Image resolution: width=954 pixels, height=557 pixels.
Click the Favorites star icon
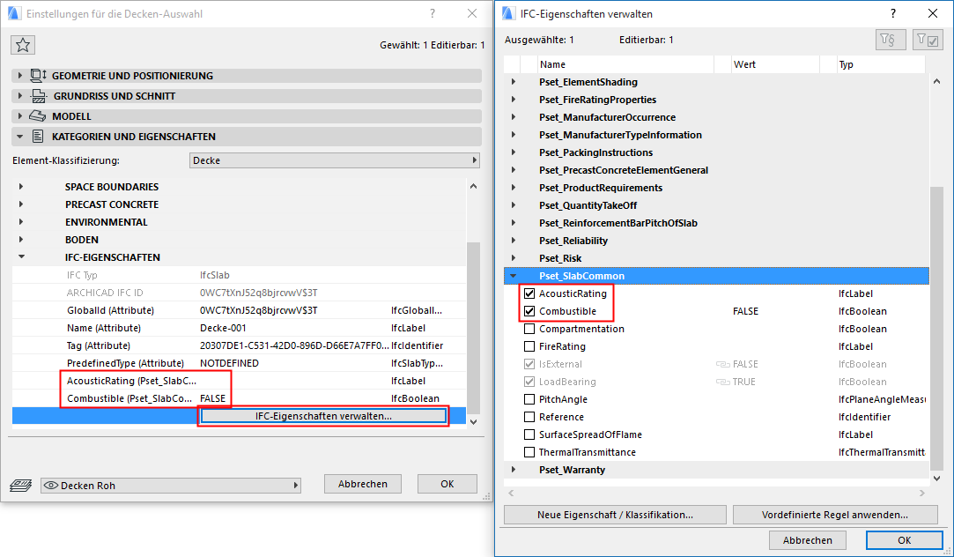23,45
